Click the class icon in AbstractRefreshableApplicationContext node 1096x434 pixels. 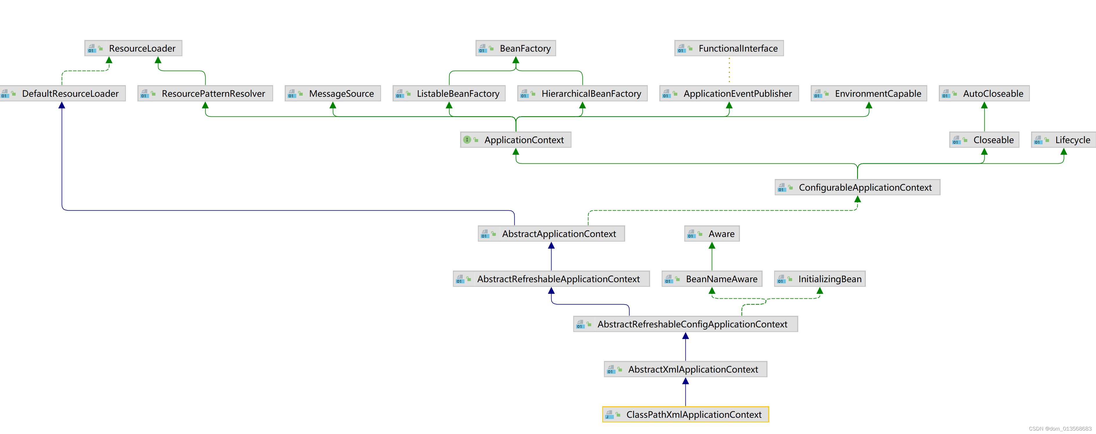coord(460,279)
